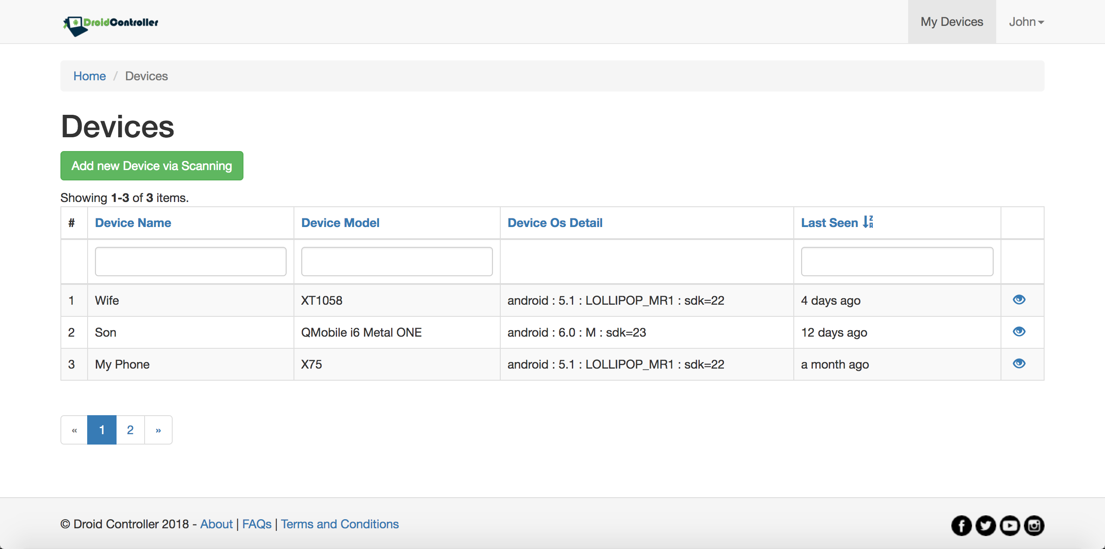Open My Devices in navbar
The height and width of the screenshot is (549, 1105).
[952, 22]
